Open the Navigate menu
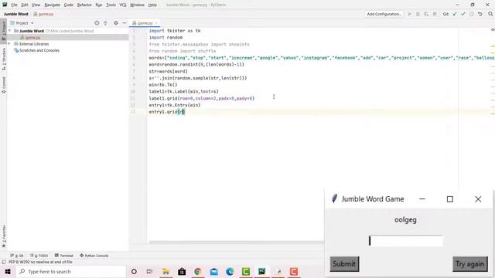This screenshot has height=278, width=495. pyautogui.click(x=53, y=5)
